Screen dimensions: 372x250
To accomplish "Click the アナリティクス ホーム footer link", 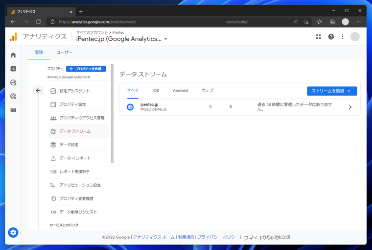I will [154, 237].
